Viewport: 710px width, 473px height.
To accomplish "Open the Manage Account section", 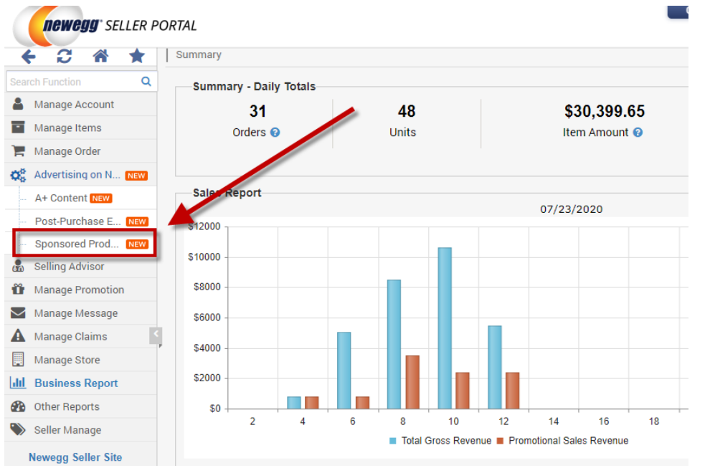I will click(x=74, y=104).
